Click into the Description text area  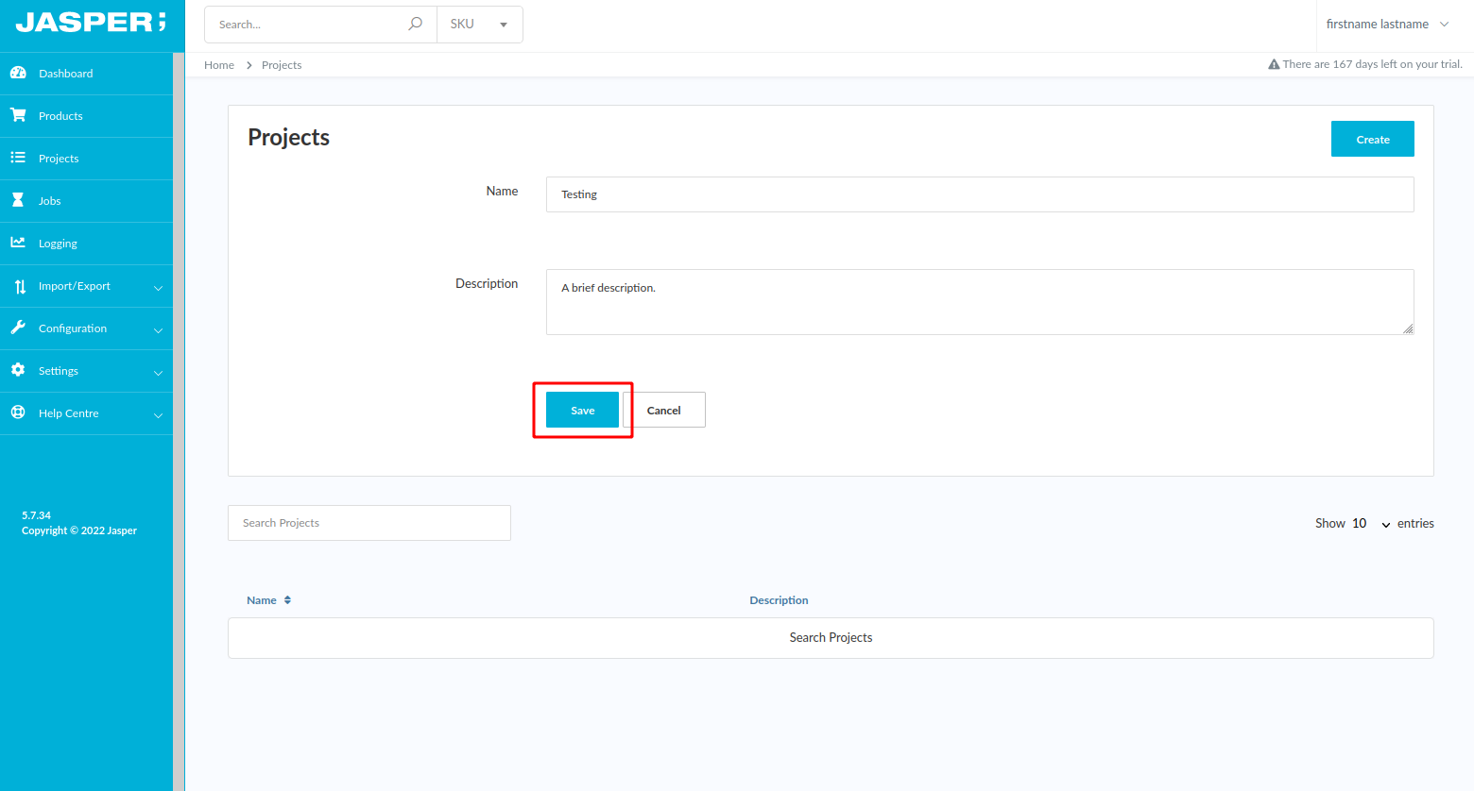979,302
